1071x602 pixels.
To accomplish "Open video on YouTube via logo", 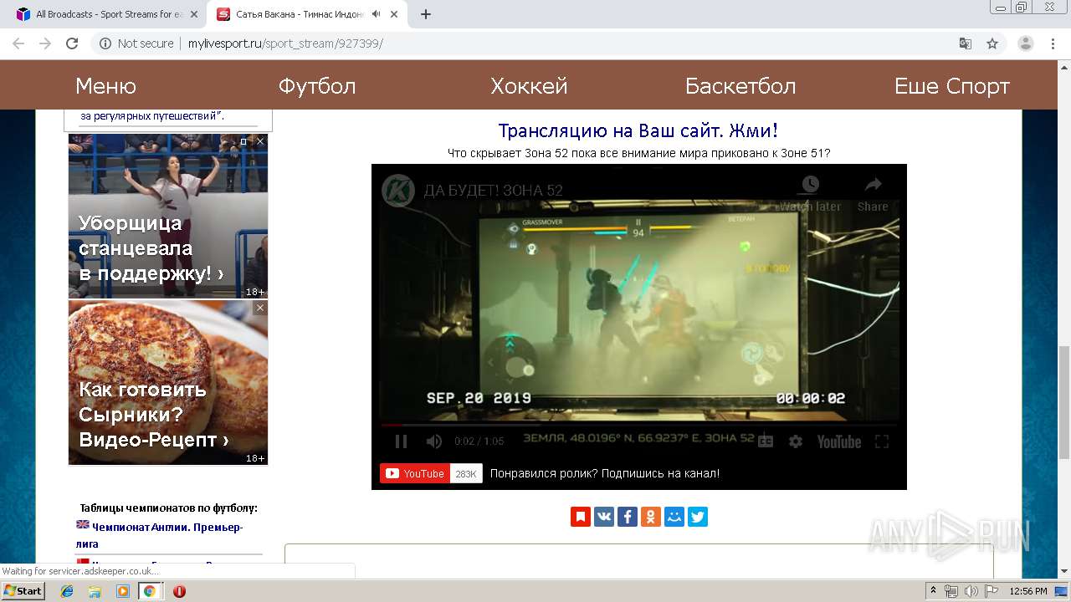I will coord(838,441).
